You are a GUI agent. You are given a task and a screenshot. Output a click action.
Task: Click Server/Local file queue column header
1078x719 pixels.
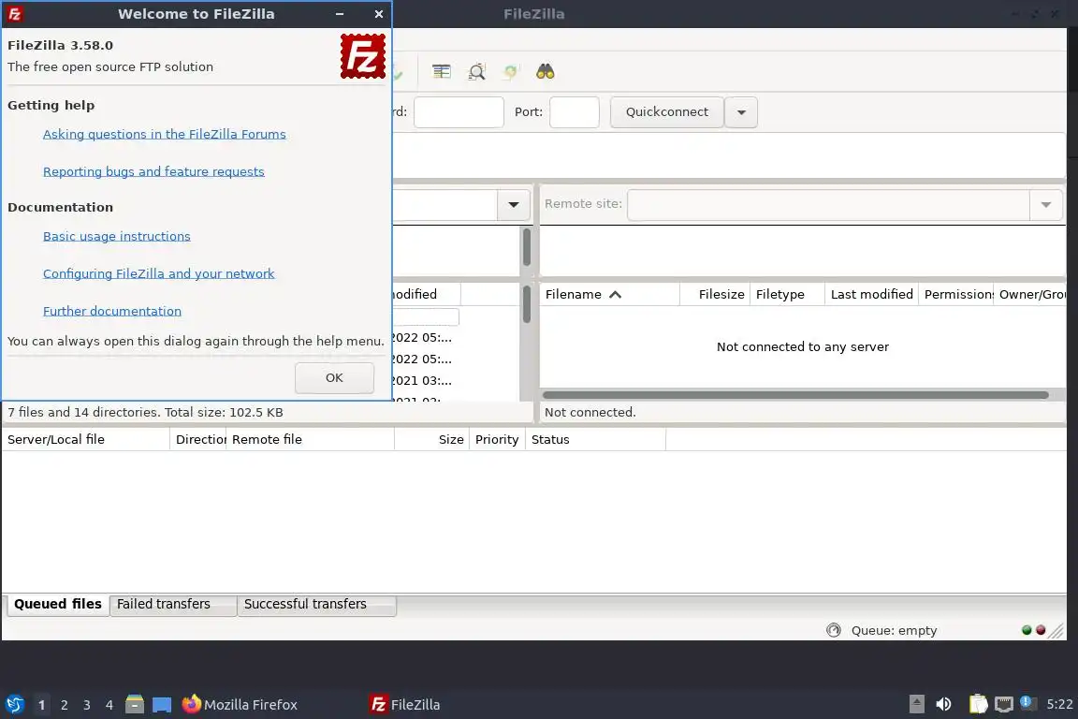pyautogui.click(x=85, y=440)
